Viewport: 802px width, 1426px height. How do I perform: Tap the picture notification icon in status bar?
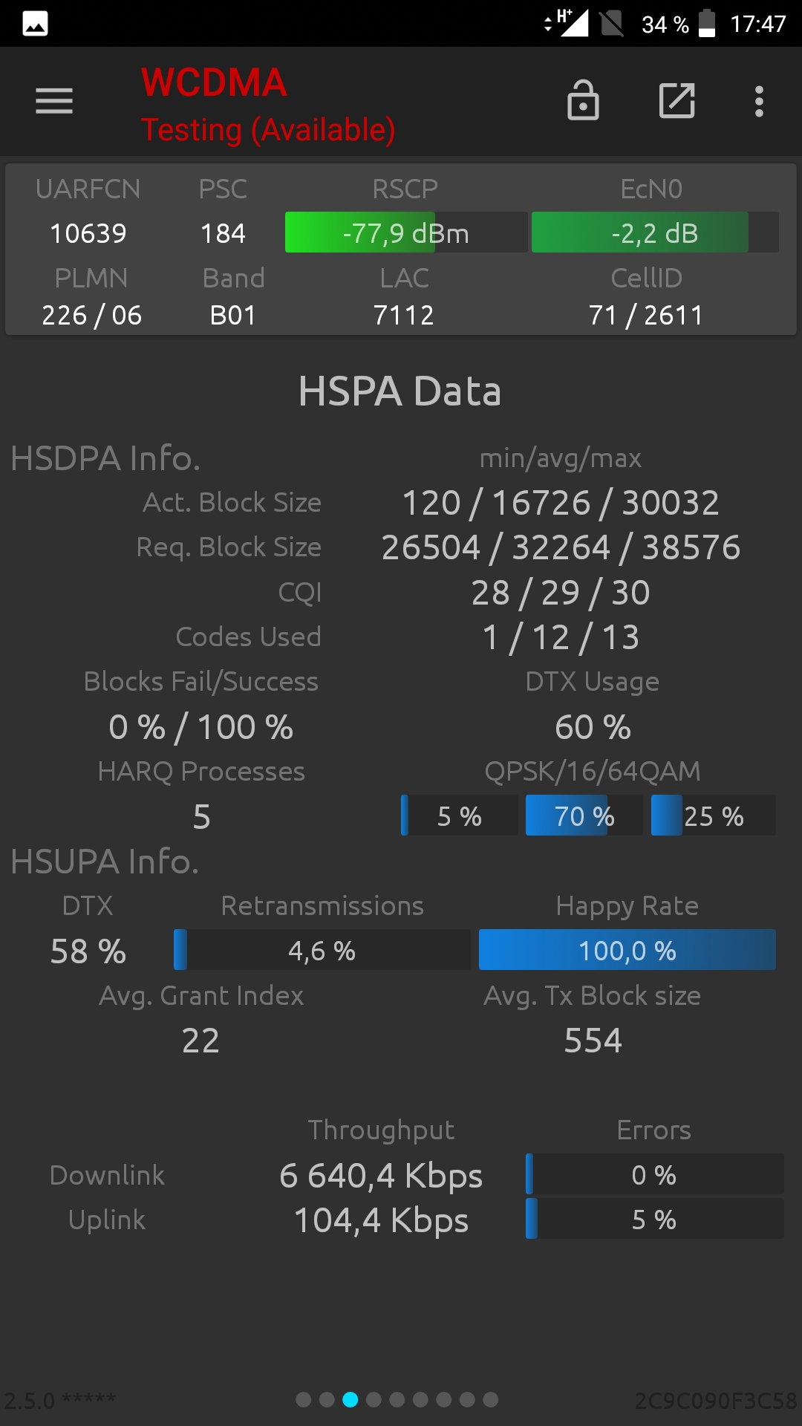[35, 24]
